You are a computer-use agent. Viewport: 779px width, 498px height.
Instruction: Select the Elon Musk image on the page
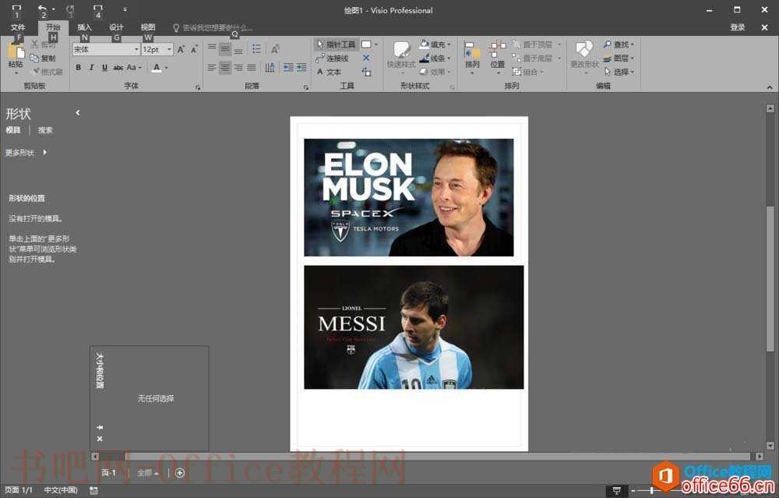click(409, 197)
